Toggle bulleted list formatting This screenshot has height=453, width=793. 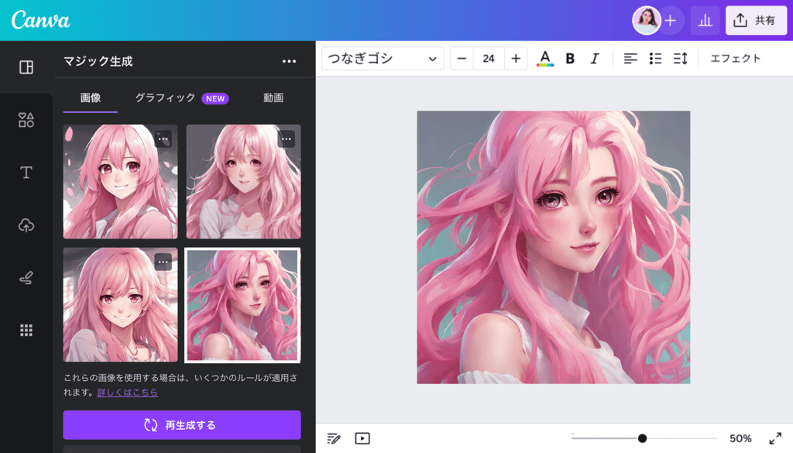[655, 59]
